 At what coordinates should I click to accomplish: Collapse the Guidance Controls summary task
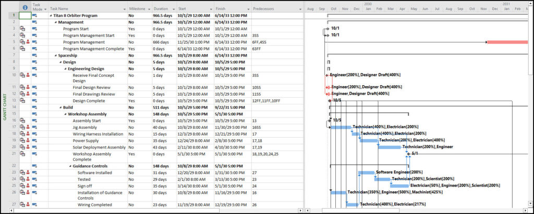70,166
